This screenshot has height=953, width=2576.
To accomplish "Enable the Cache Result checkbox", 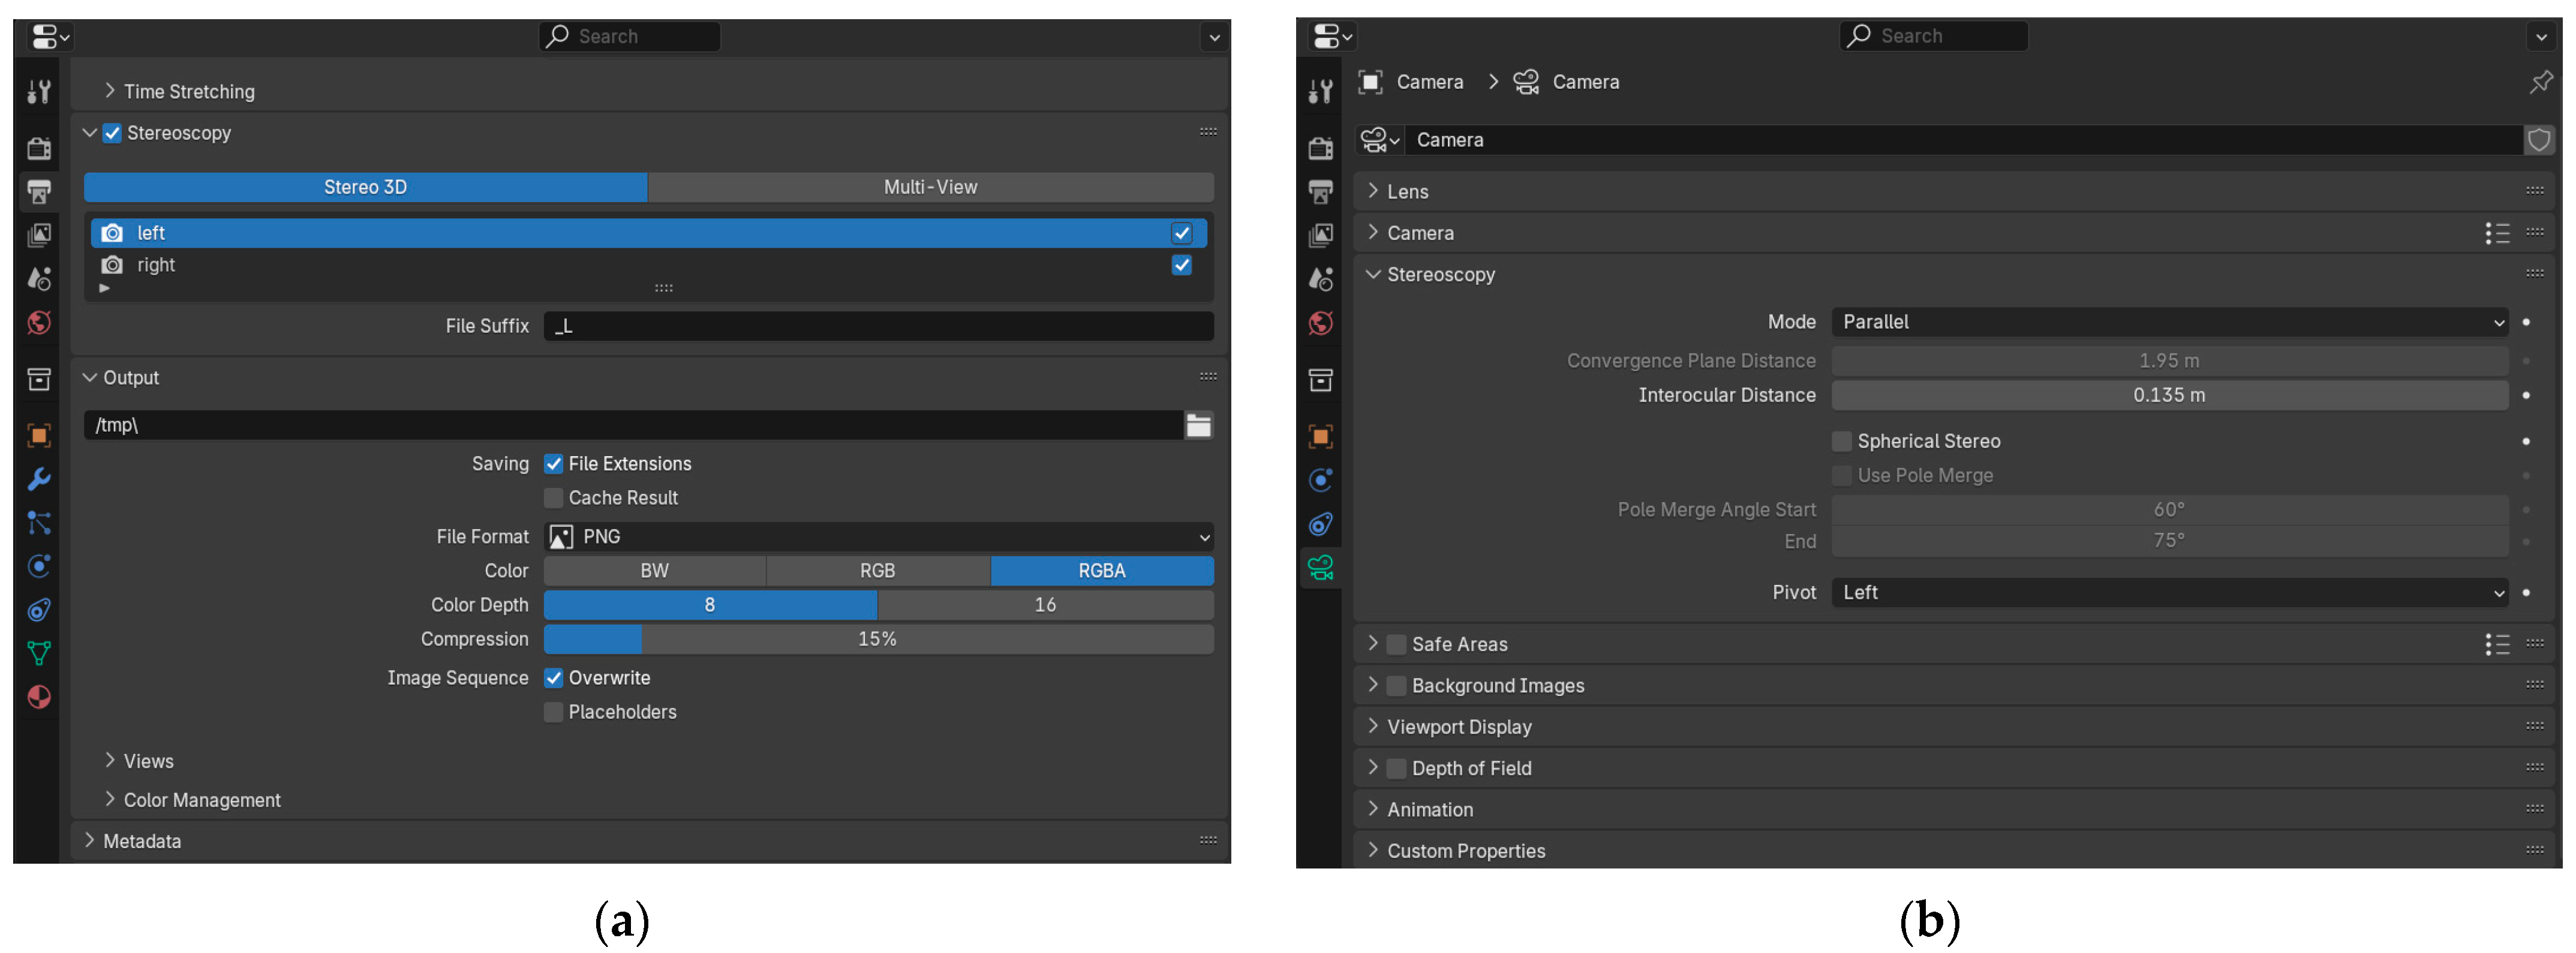I will pos(553,497).
